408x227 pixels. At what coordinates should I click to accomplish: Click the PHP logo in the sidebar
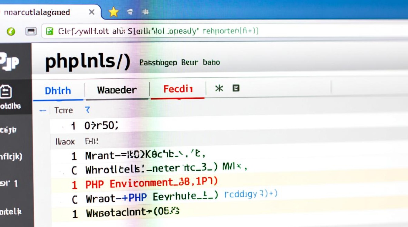click(x=10, y=62)
